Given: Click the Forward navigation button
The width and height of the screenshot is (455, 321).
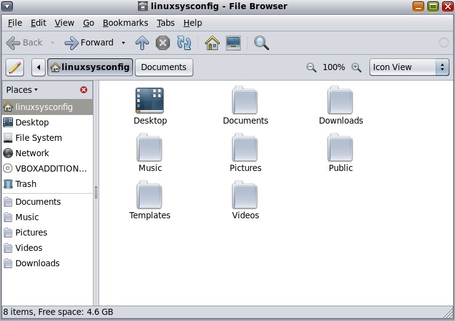Looking at the screenshot, I should [89, 42].
